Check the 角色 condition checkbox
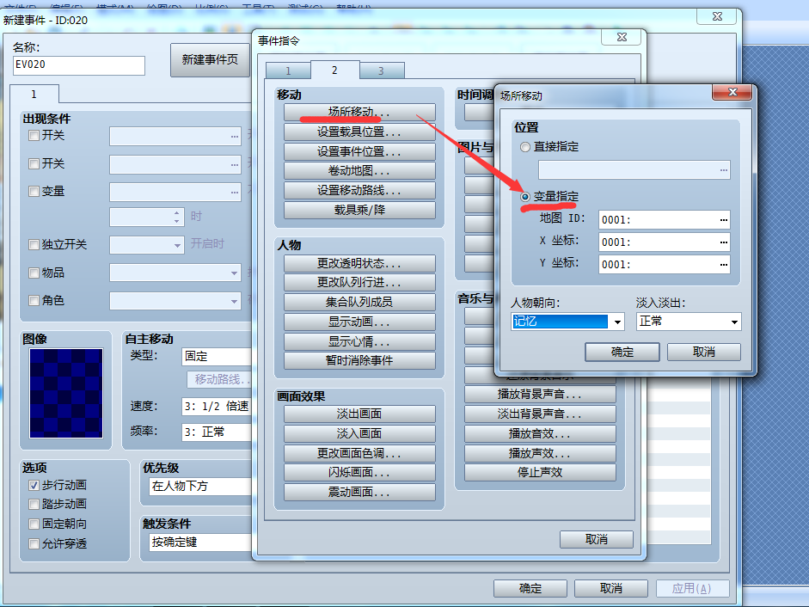This screenshot has height=607, width=809. coord(34,300)
